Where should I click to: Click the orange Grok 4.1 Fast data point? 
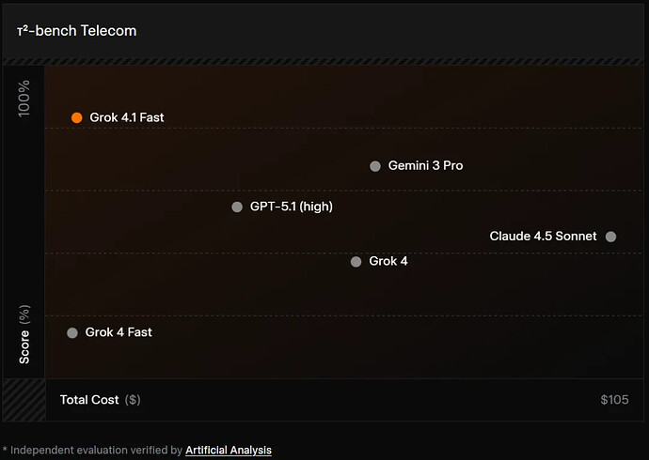[x=77, y=117]
